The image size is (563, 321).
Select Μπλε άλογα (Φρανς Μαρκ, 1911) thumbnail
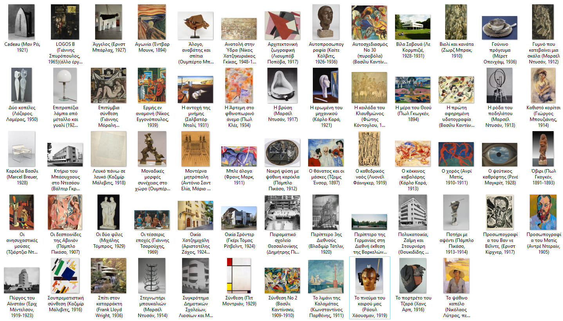(239, 156)
